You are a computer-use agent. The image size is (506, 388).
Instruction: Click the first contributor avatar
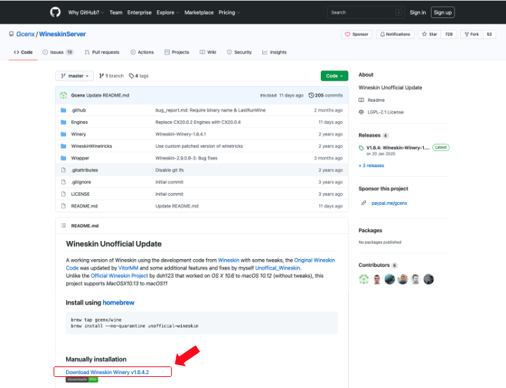tap(364, 279)
